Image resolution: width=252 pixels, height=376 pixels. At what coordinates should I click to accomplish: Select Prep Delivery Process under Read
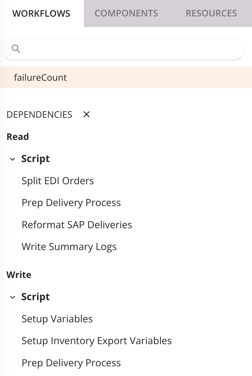[x=71, y=202]
